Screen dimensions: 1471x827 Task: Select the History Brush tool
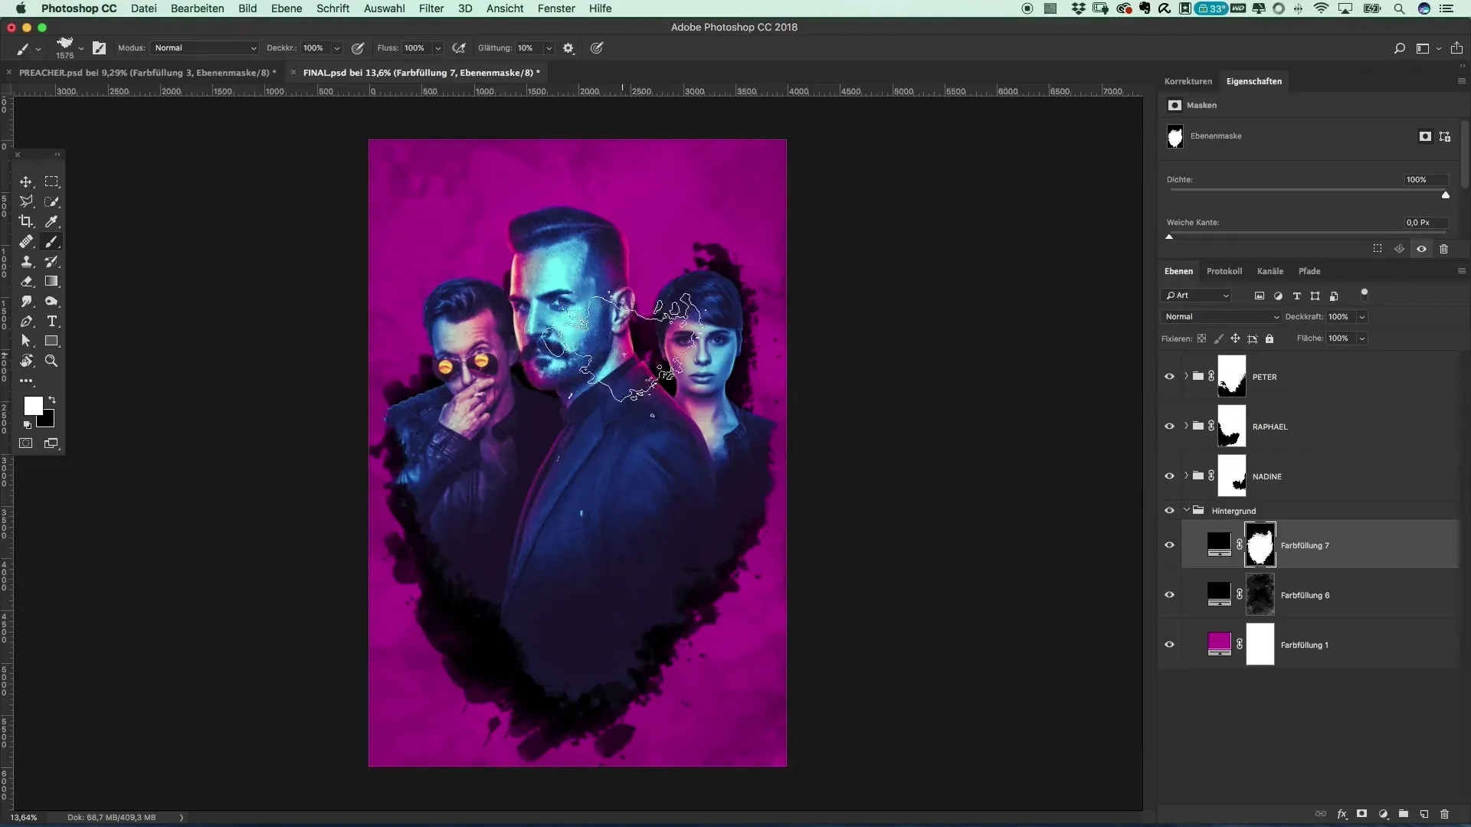[51, 261]
